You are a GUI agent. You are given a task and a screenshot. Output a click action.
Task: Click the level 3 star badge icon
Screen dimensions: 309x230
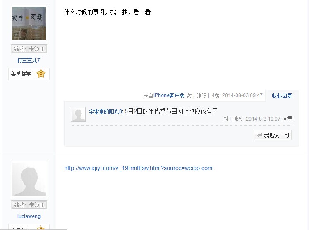pyautogui.click(x=41, y=74)
